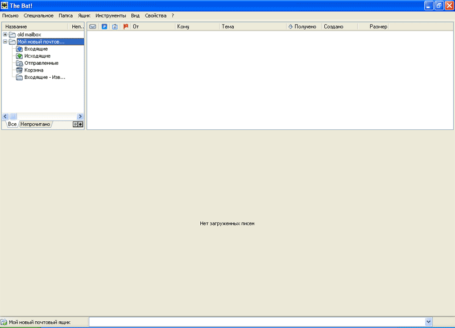Open the Ящик menu

pyautogui.click(x=84, y=16)
